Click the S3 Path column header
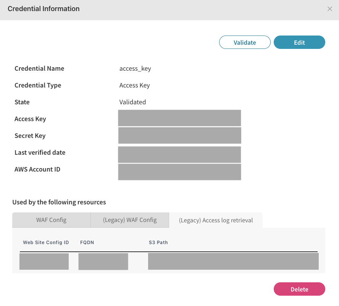The image size is (339, 306). click(158, 243)
